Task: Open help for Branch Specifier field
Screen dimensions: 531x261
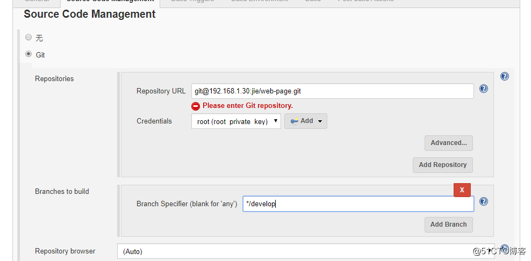Action: (484, 201)
